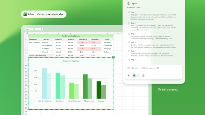Click the Step 5 completed check circle
This screenshot has height=115, width=205.
(129, 51)
